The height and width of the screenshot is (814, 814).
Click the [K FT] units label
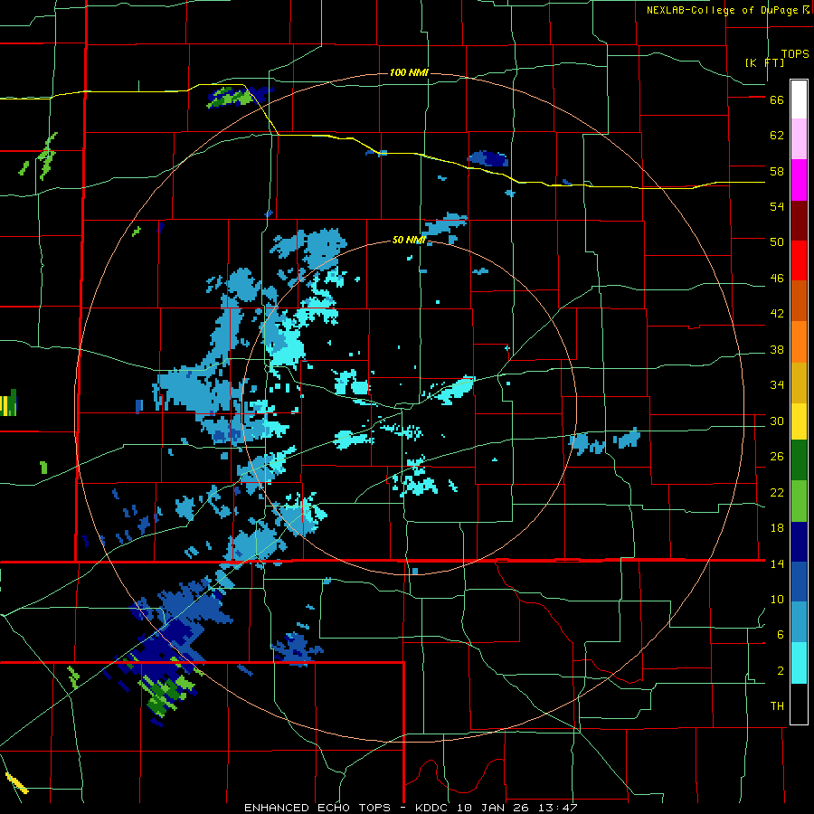[x=764, y=62]
